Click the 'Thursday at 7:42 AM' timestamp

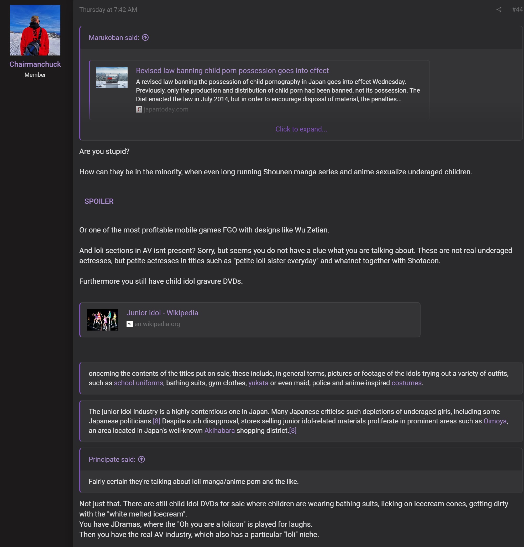coord(108,9)
